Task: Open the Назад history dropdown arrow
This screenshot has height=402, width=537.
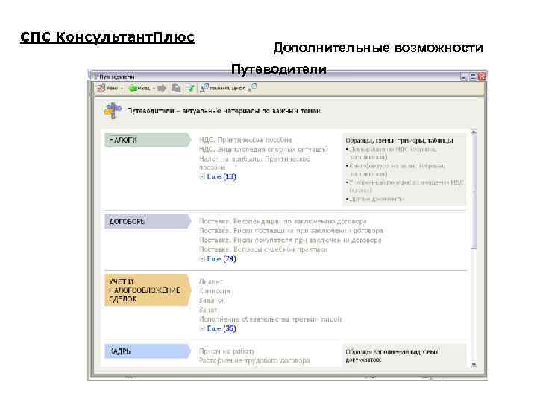Action: click(x=154, y=89)
